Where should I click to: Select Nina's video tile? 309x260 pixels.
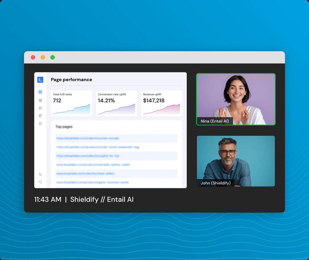(235, 99)
